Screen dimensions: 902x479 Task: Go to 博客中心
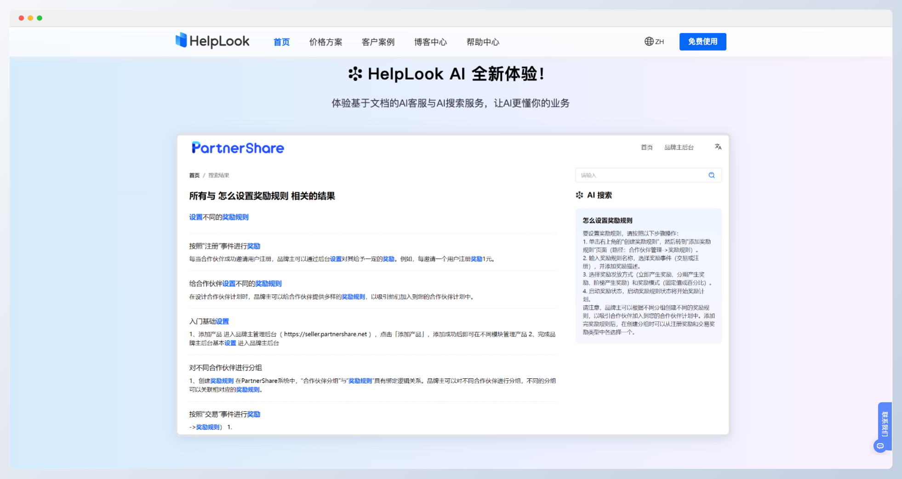(430, 42)
